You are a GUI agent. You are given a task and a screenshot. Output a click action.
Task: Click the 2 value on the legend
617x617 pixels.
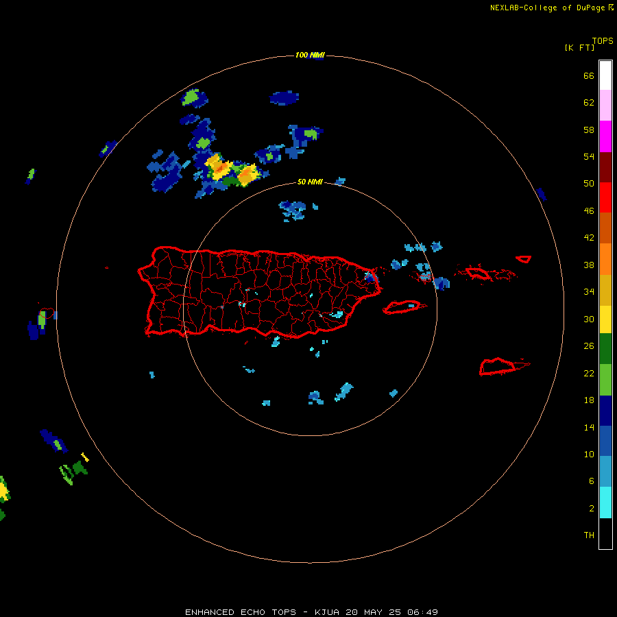coord(592,508)
